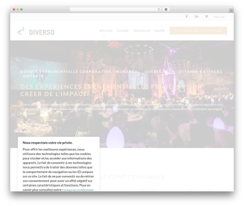
Task: Click the browser reload icon
Action: 159,10
